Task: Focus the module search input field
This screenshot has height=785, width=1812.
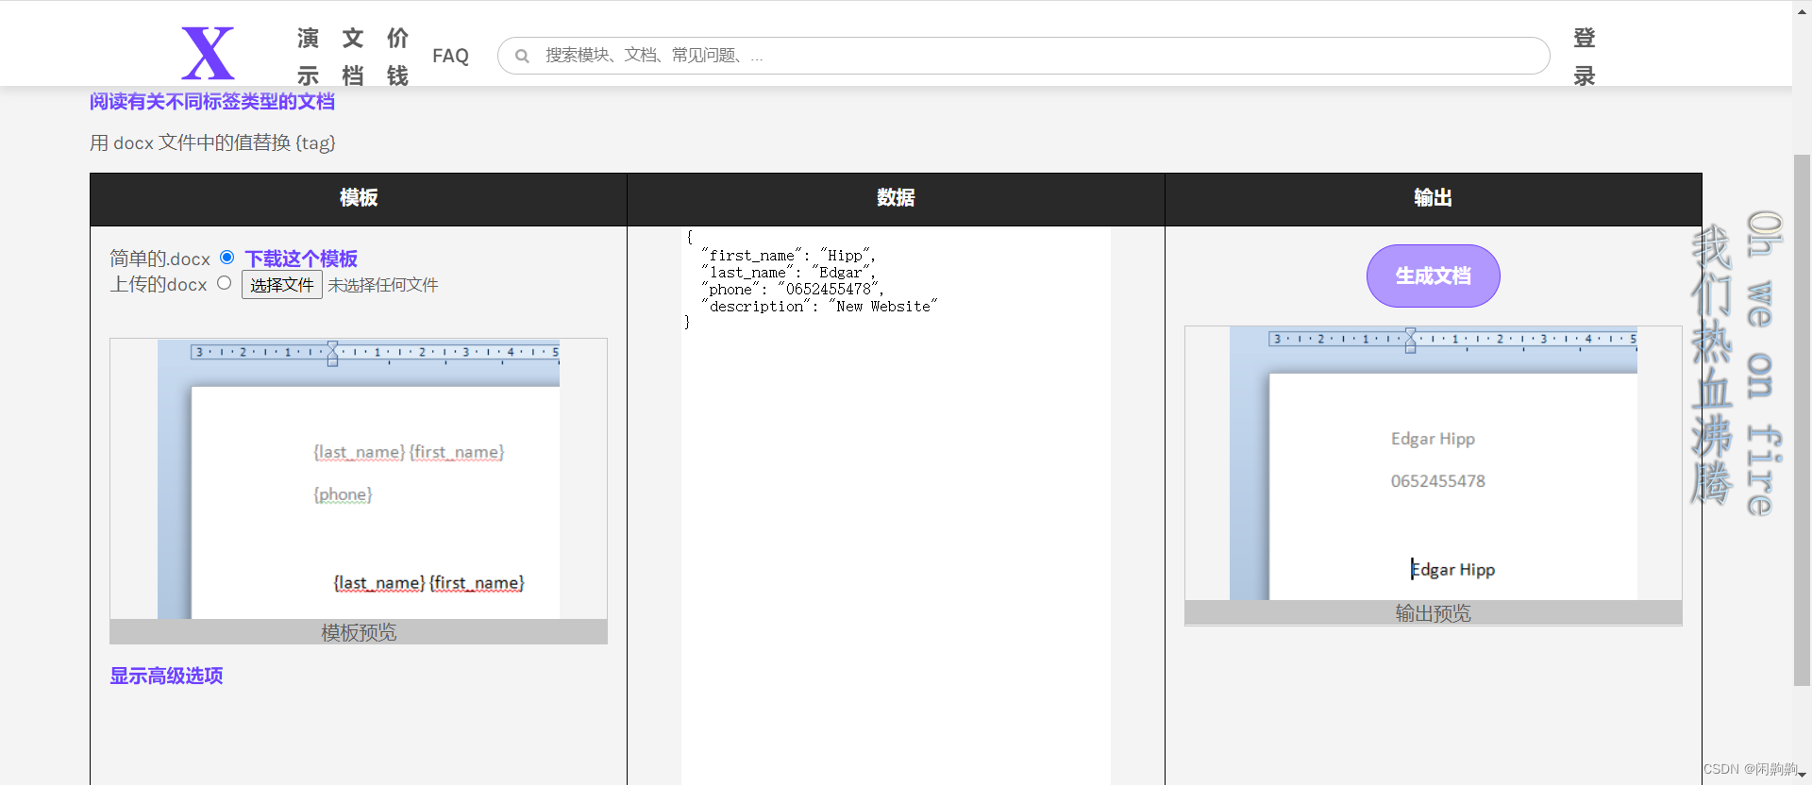Action: 1023,56
